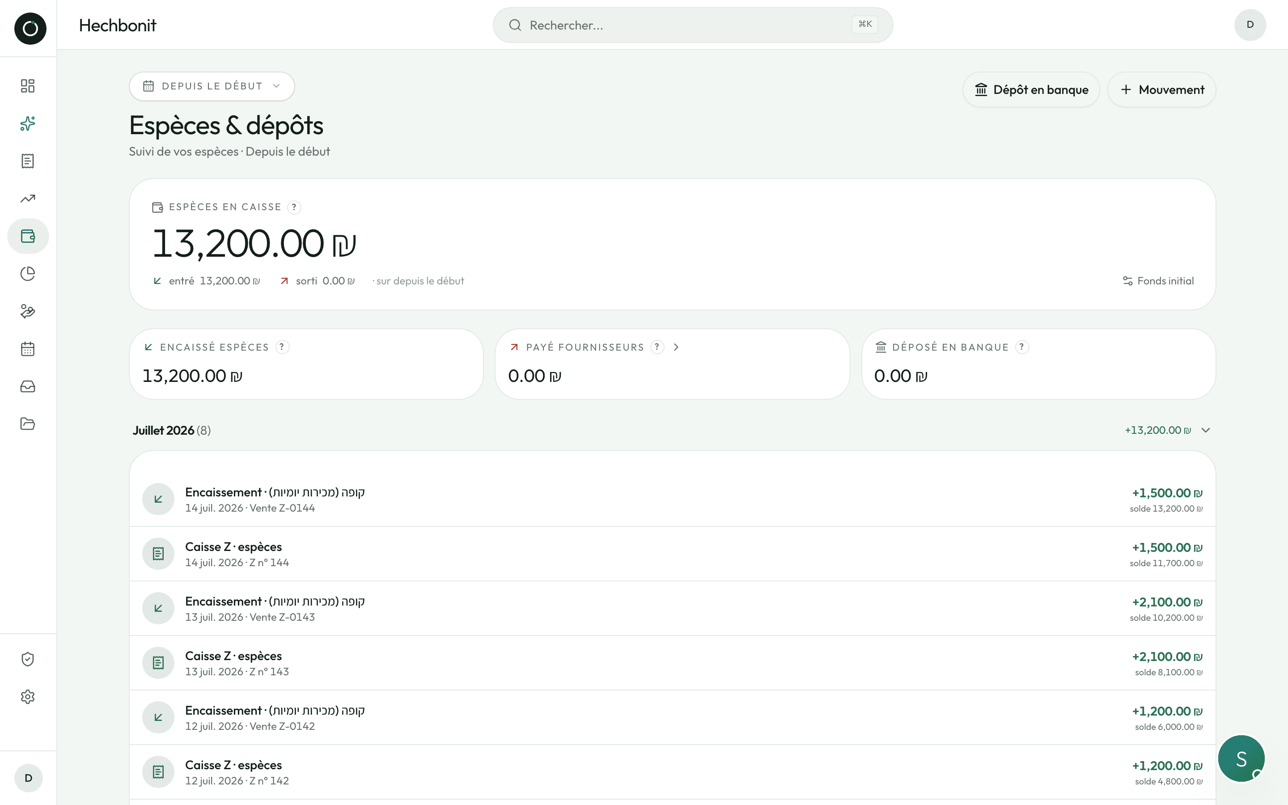Open the receipt document icon in sidebar

coord(28,161)
